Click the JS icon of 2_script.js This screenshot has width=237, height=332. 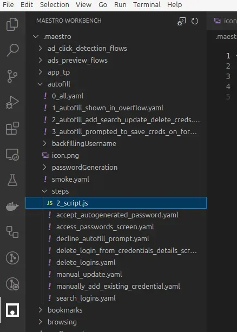tap(50, 203)
